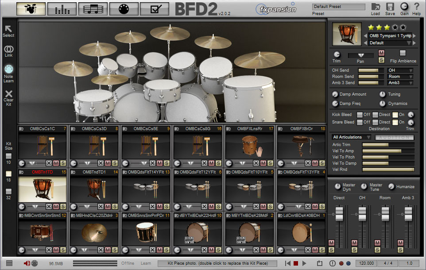Click the red Stop transport button
The height and width of the screenshot is (270, 426).
[296, 263]
